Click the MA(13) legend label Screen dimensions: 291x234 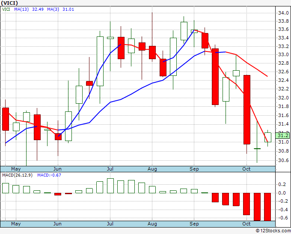(21, 9)
